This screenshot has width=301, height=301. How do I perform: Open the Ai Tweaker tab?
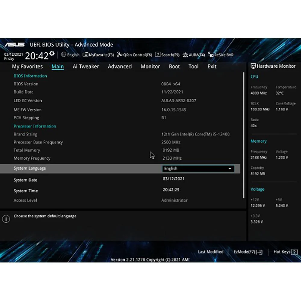point(86,67)
